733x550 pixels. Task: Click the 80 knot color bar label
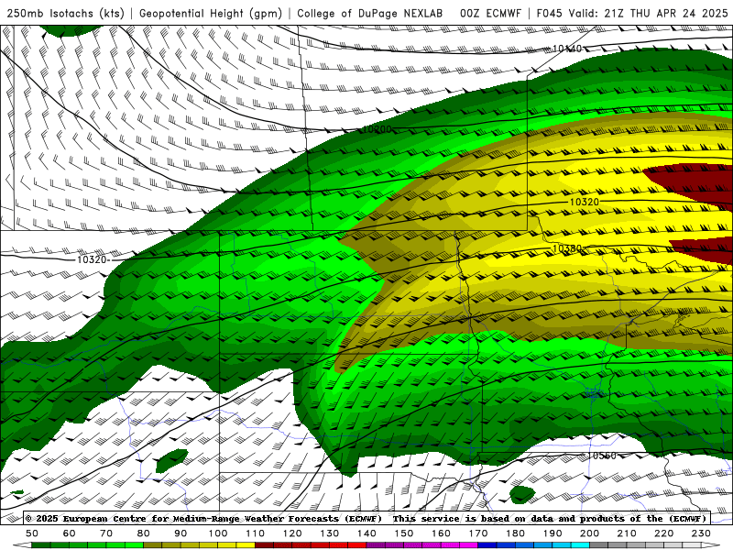(144, 533)
